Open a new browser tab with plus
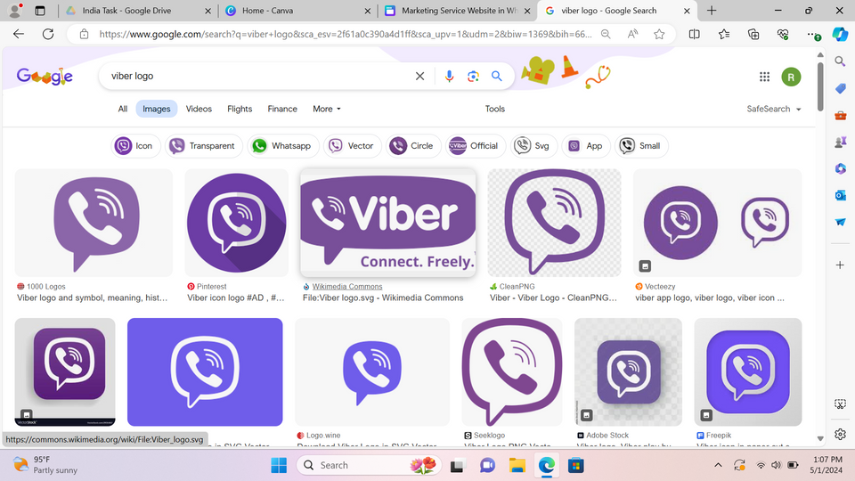The width and height of the screenshot is (855, 481). pyautogui.click(x=712, y=11)
